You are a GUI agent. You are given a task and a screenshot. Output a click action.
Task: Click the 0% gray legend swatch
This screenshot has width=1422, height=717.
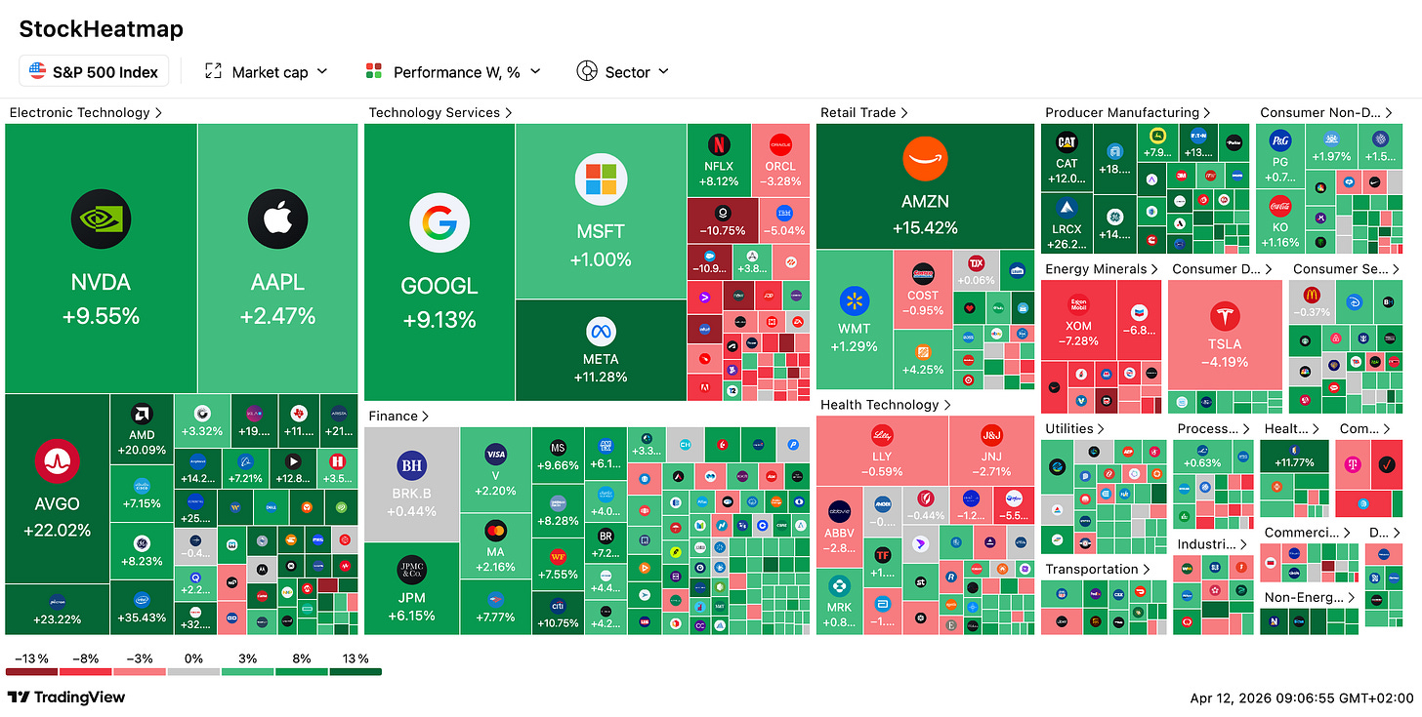pos(193,671)
